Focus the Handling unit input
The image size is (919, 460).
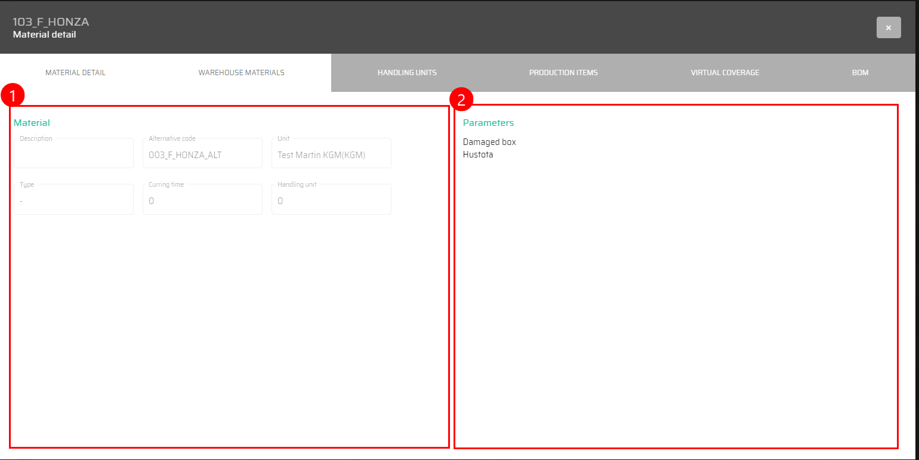[331, 201]
